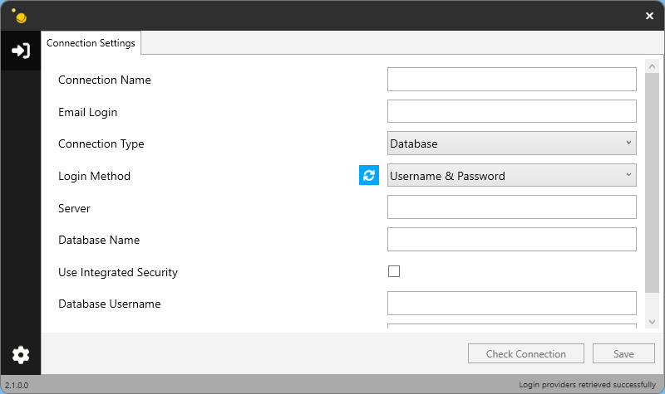This screenshot has width=665, height=394.
Task: Click the version number 2.1.0.0
Action: [17, 386]
